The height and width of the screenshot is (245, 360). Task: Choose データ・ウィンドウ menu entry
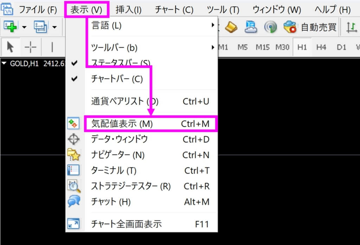[141, 139]
